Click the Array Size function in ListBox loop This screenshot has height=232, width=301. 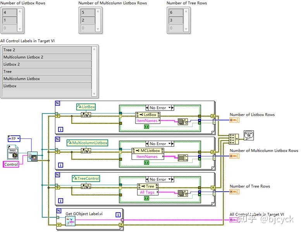click(x=182, y=122)
